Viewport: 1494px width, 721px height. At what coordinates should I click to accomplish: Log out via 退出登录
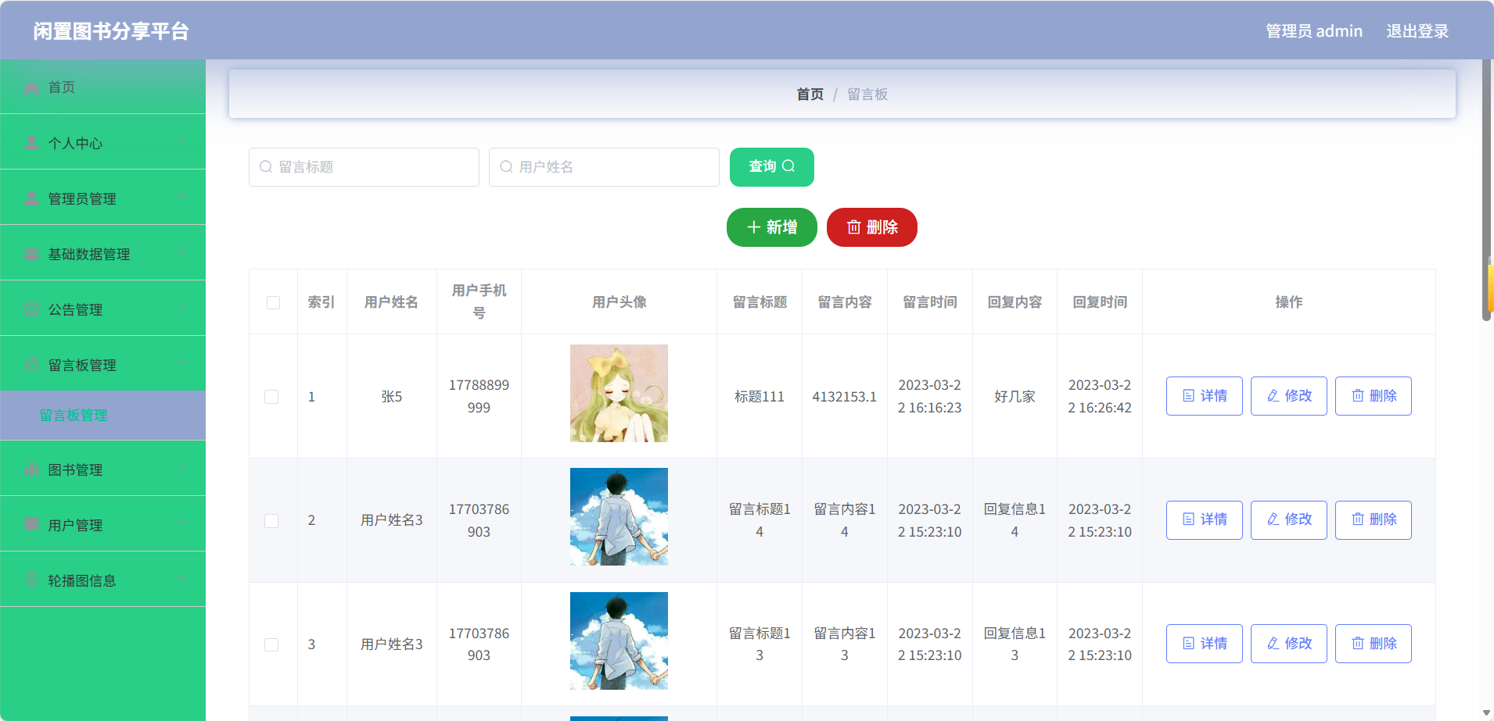click(1417, 31)
